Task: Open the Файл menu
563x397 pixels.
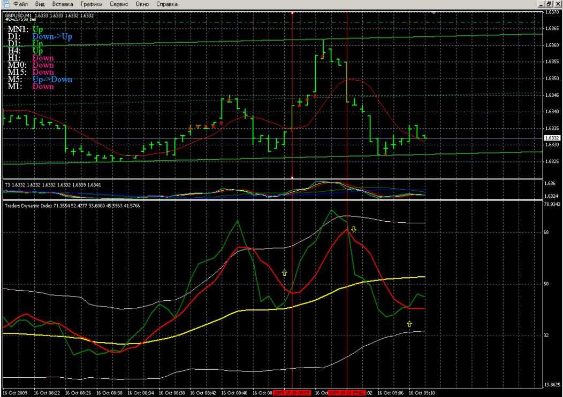Action: click(21, 4)
